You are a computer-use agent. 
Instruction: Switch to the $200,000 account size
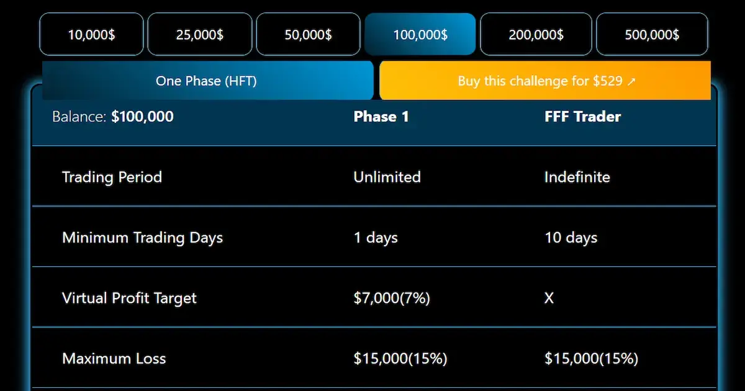[536, 34]
